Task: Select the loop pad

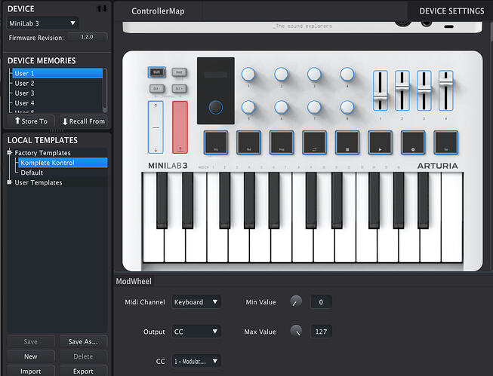Action: [314, 142]
